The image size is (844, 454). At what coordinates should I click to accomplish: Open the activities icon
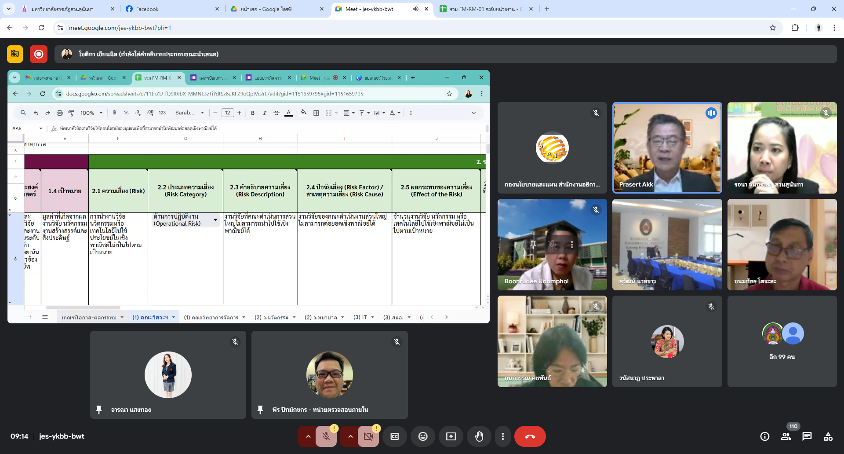pyautogui.click(x=828, y=436)
